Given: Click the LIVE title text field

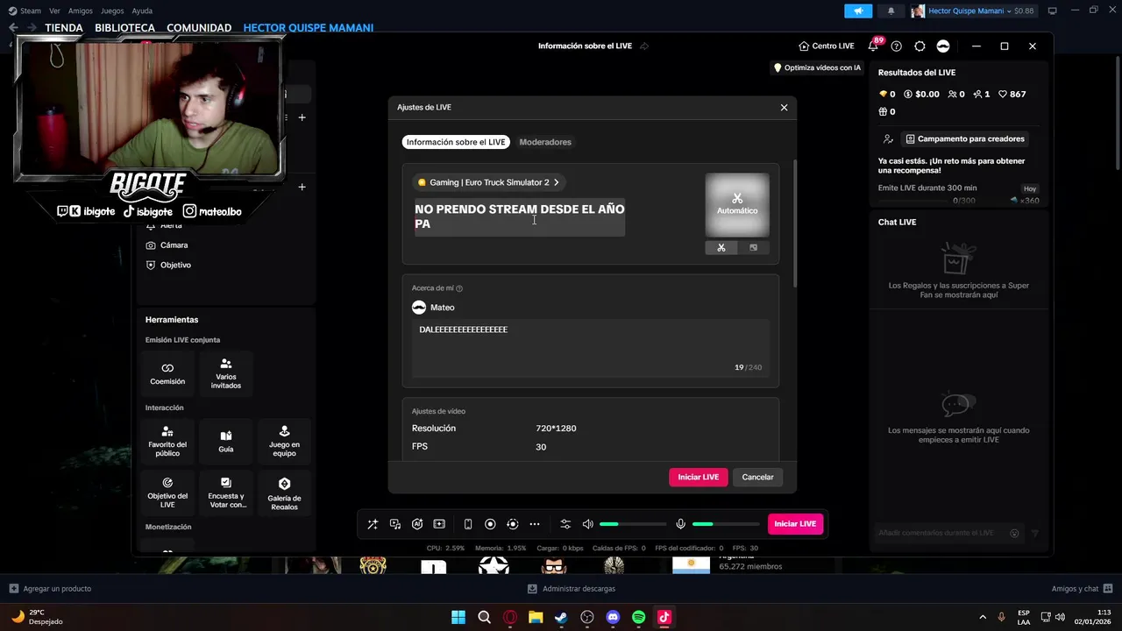Looking at the screenshot, I should tap(520, 216).
